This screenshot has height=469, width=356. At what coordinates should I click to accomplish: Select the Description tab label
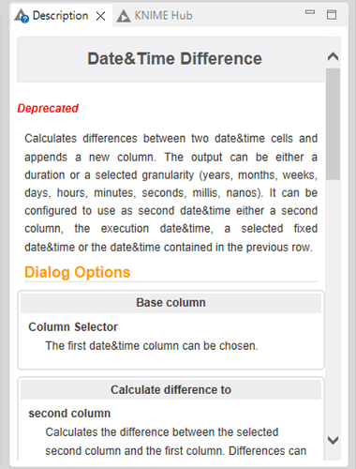click(61, 16)
